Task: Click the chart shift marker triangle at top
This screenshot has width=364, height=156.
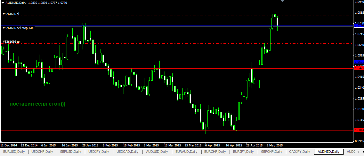Action: point(282,1)
